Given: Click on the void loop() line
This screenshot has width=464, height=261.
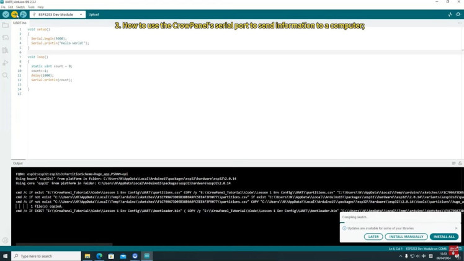Looking at the screenshot, I should pos(38,57).
